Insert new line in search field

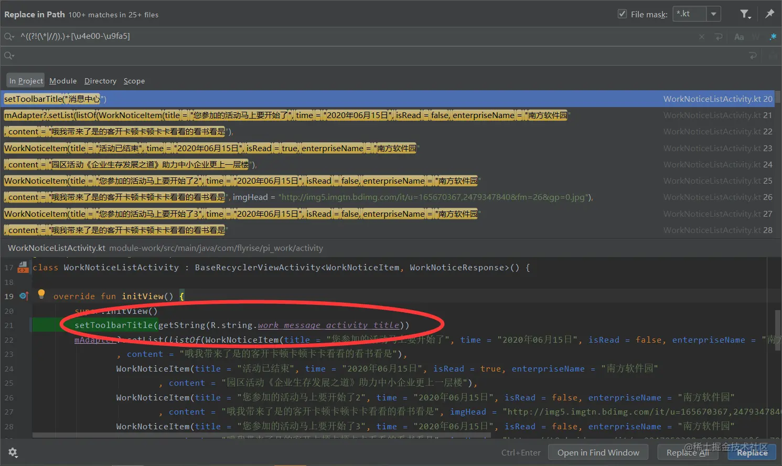719,37
